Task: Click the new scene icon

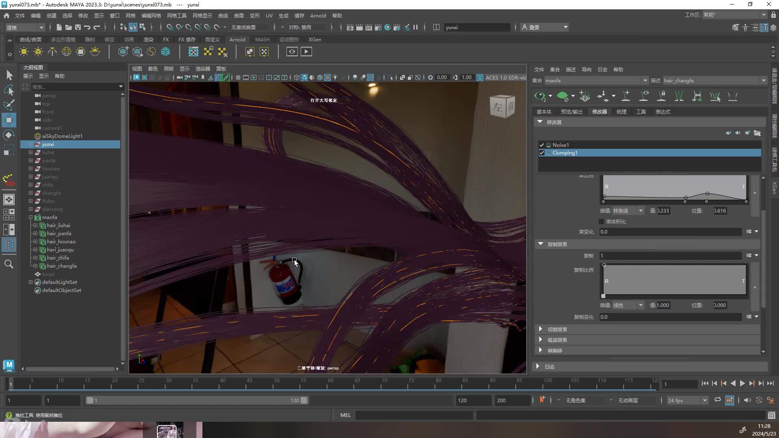Action: pyautogui.click(x=59, y=27)
